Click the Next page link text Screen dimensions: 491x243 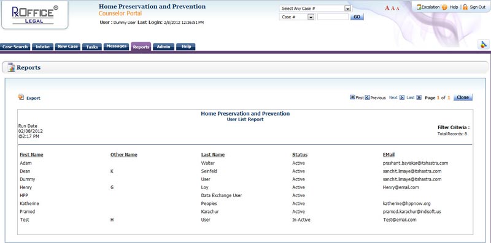click(x=393, y=97)
